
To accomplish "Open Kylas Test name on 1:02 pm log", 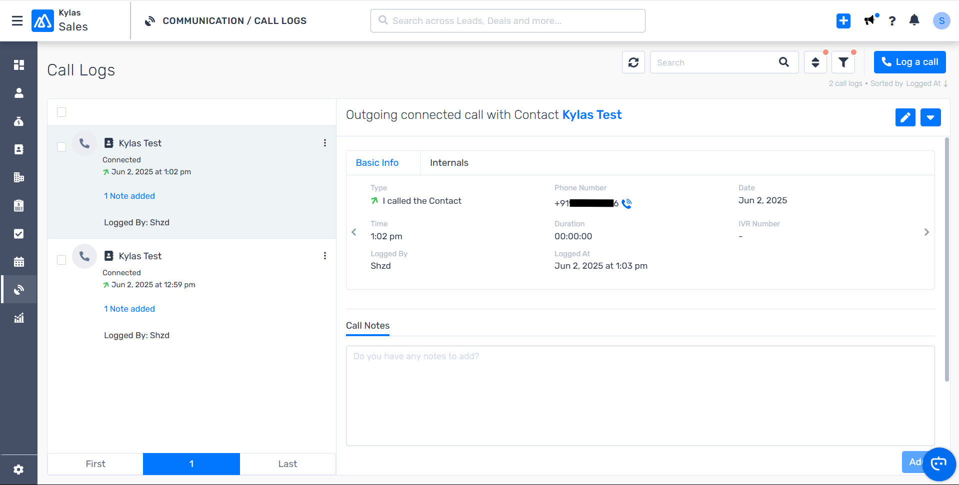I will 140,143.
